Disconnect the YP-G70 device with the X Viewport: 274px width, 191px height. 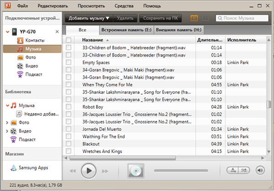click(x=57, y=32)
